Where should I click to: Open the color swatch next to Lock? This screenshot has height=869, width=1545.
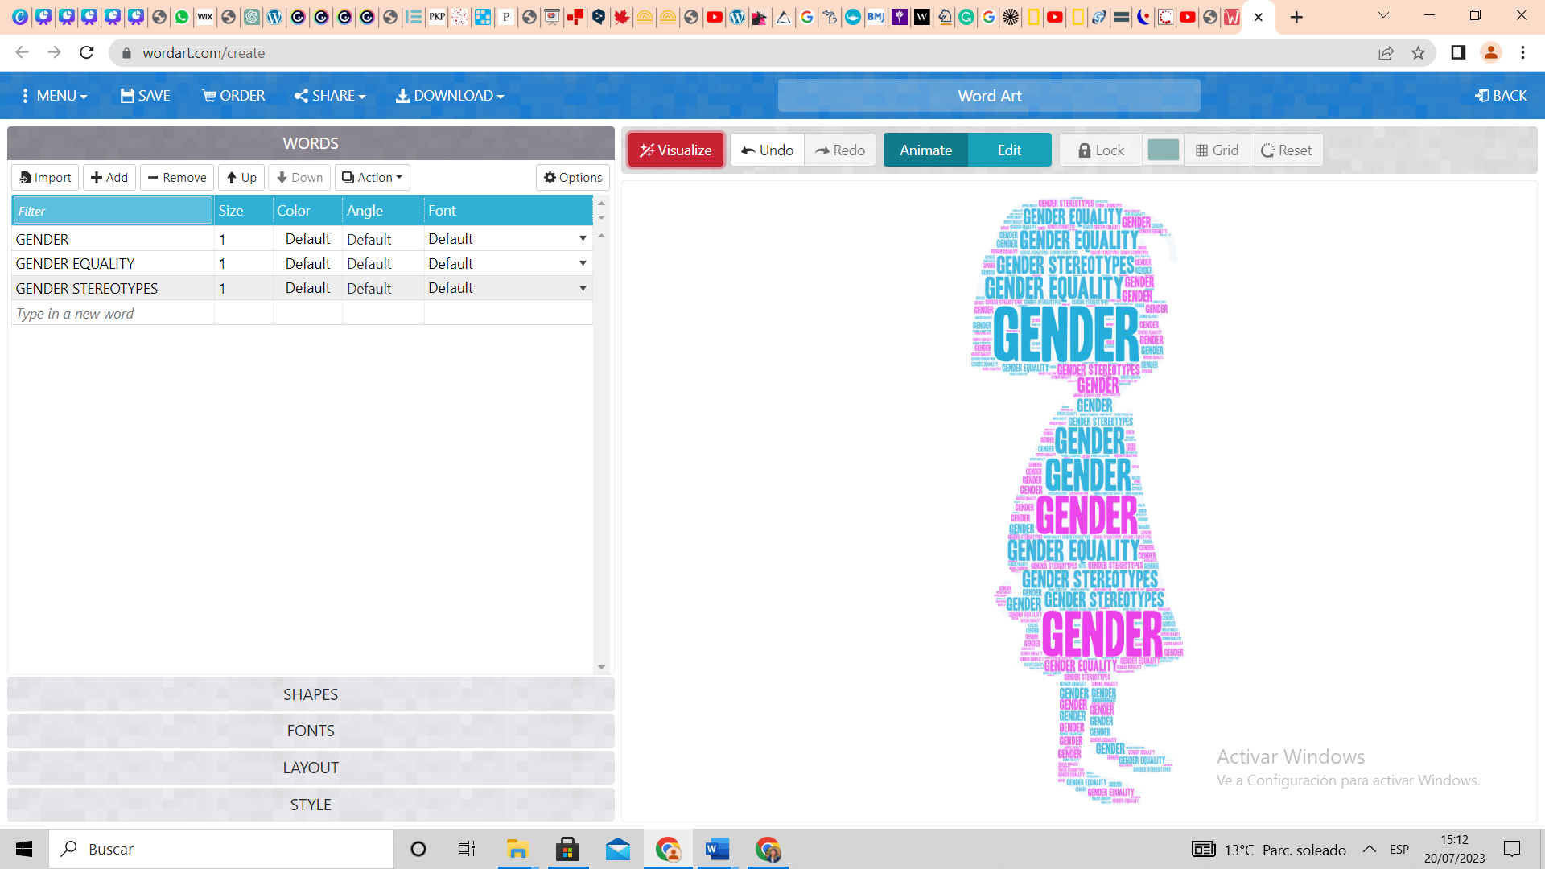tap(1163, 150)
